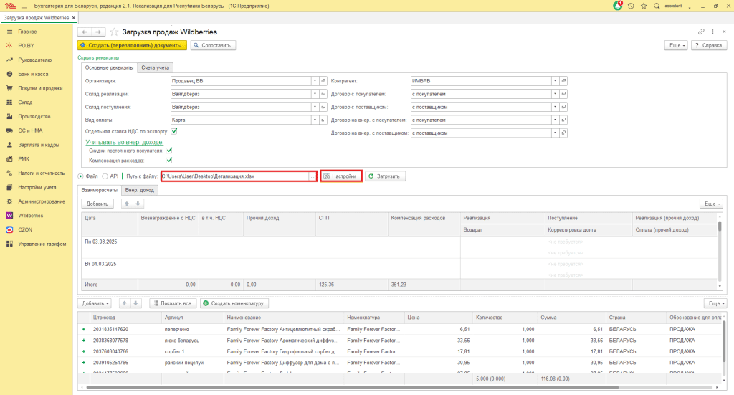Switch to Счета учета tab
The height and width of the screenshot is (395, 734).
[155, 67]
